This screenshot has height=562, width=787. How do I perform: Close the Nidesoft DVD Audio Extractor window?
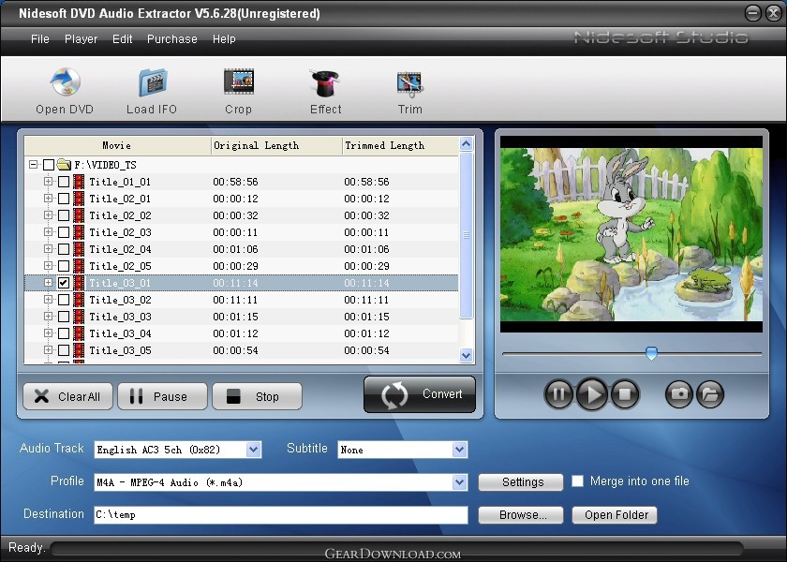[x=775, y=13]
